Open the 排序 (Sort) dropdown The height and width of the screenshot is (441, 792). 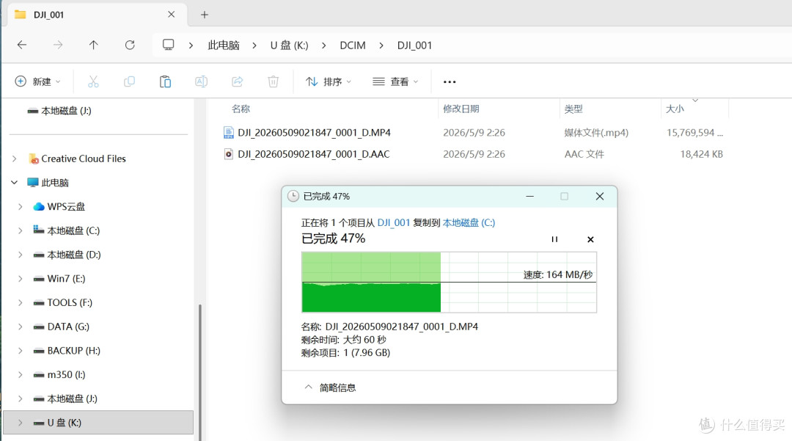(329, 81)
